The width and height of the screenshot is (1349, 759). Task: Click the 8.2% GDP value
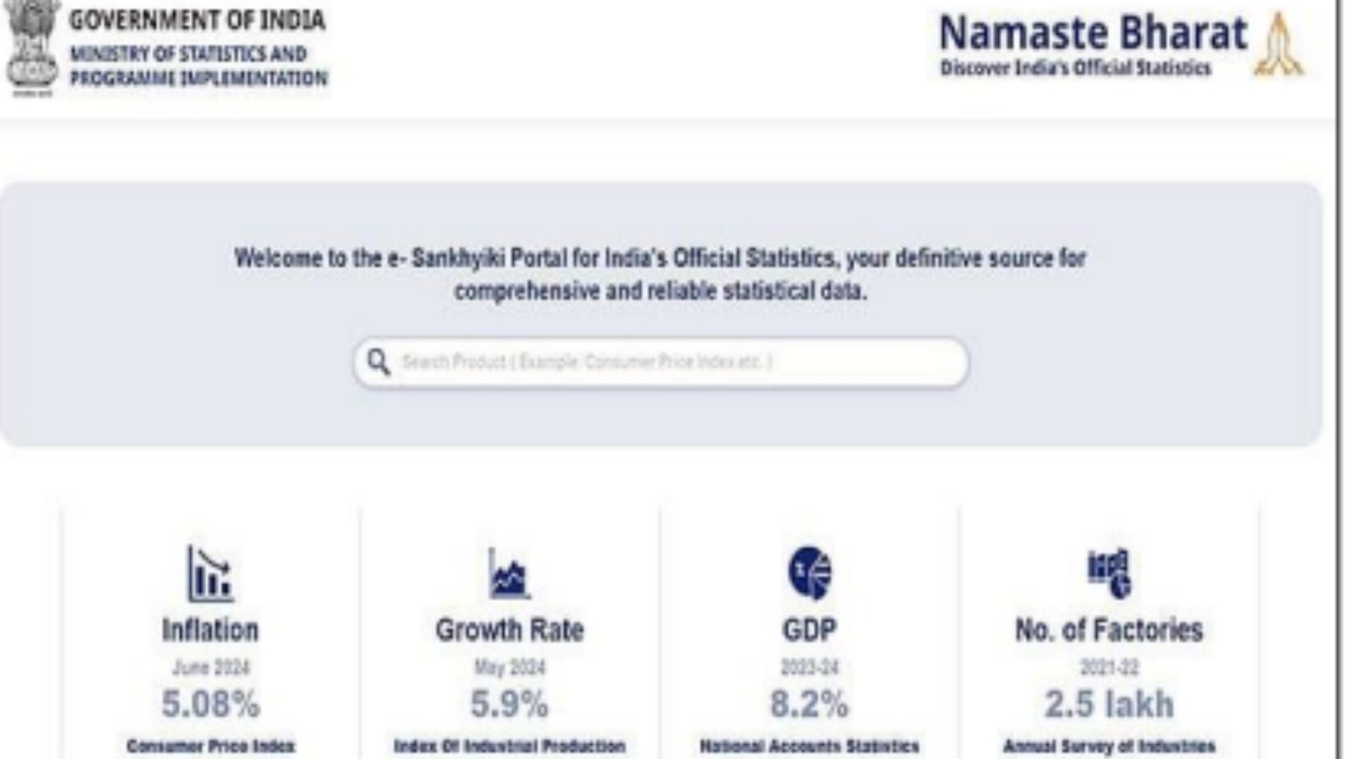809,703
